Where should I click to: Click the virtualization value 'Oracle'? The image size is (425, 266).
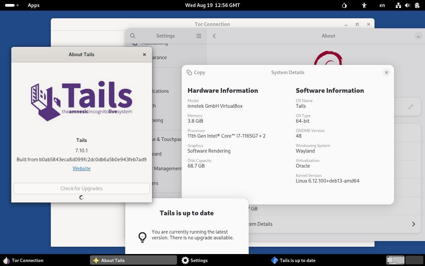303,166
